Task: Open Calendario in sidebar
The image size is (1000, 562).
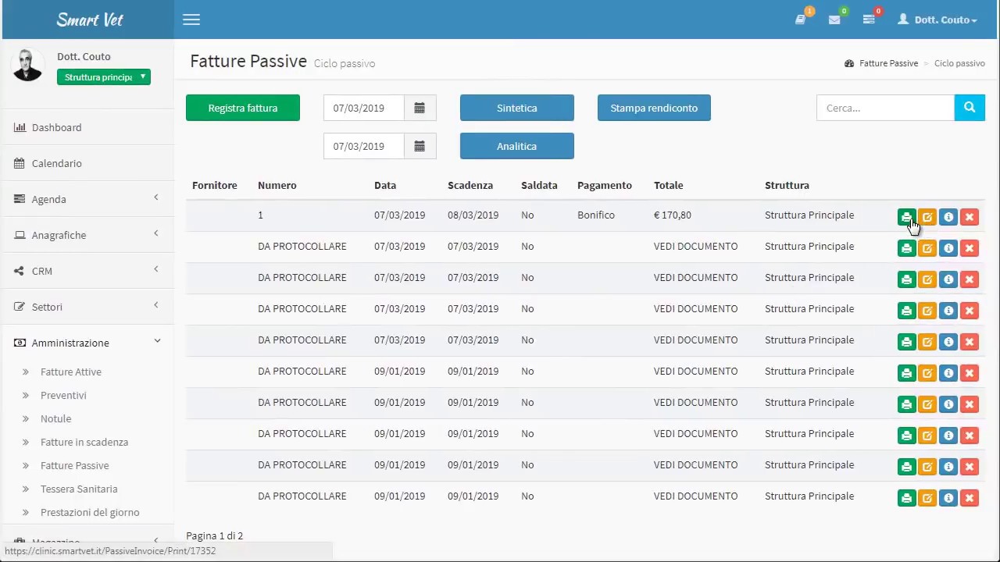Action: 87,163
